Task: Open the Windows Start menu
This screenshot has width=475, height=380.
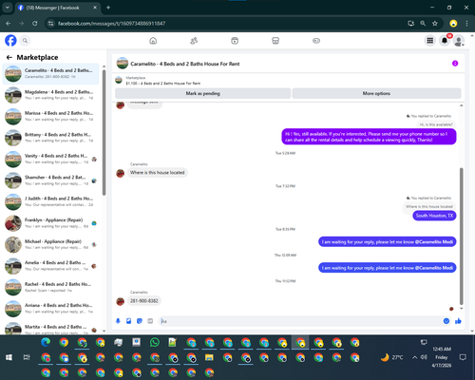Action: point(9,357)
